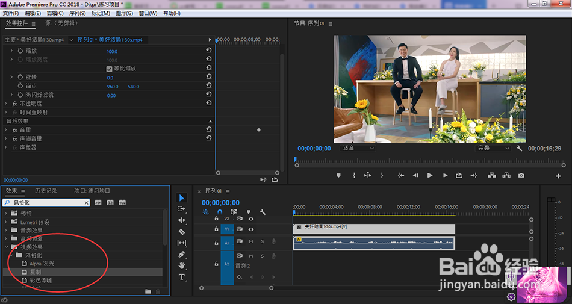
Task: Go to Out point in program monitor
Action: 473,175
